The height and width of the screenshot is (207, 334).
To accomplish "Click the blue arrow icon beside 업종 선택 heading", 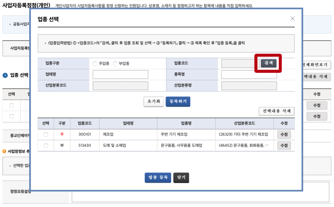I will coord(5,76).
